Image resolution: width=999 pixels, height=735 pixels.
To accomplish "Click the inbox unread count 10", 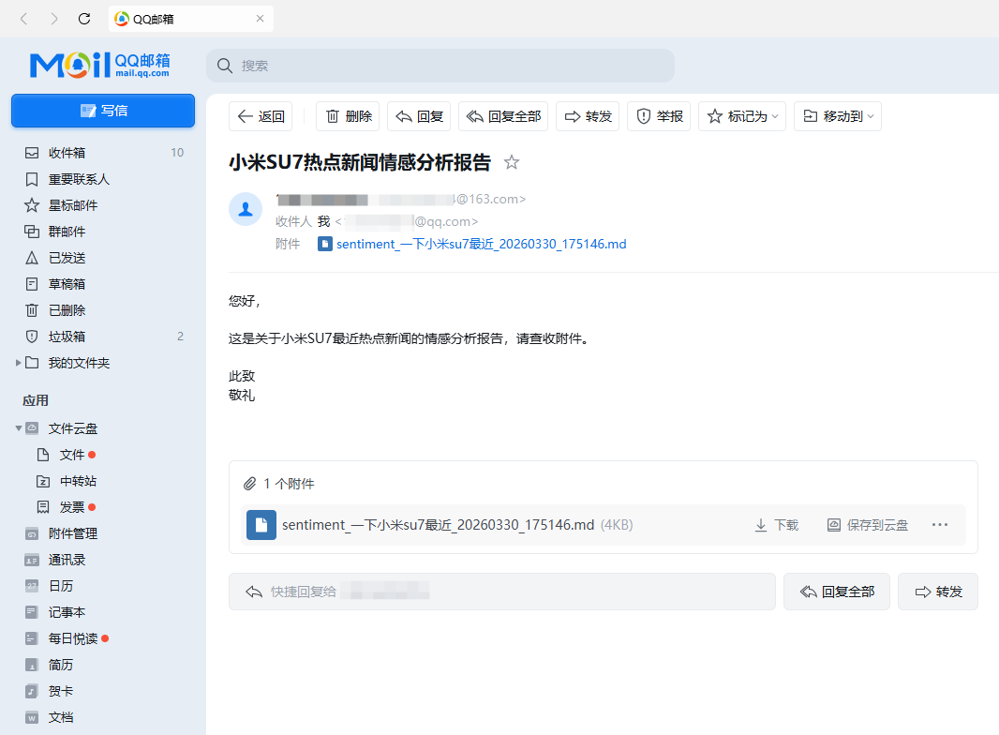I will click(x=177, y=153).
